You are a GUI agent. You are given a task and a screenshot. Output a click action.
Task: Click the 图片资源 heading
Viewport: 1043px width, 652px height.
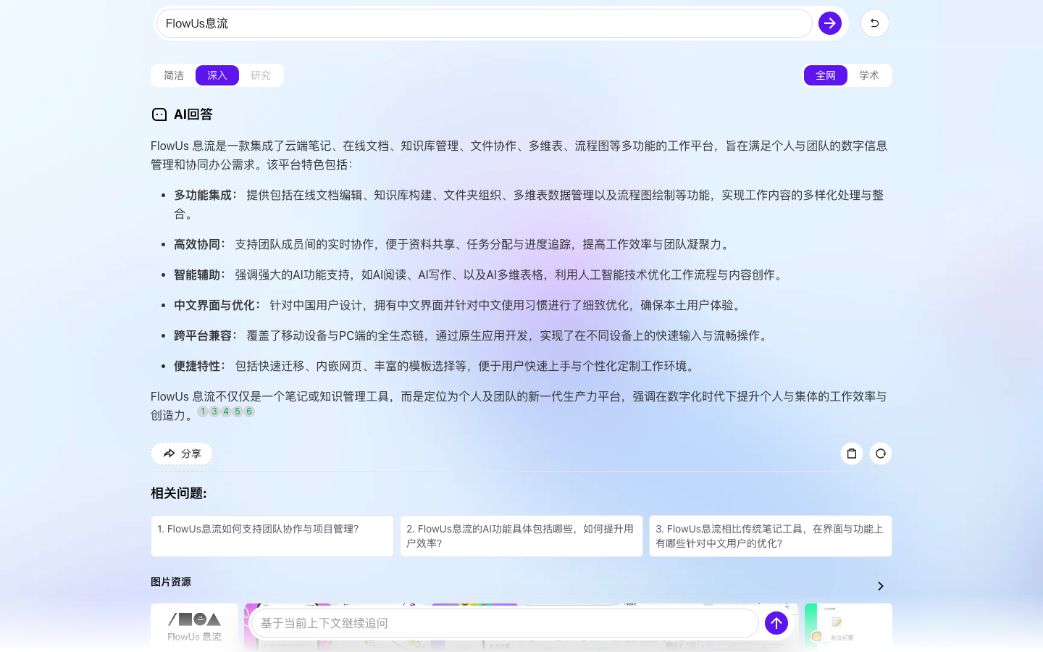click(x=171, y=582)
